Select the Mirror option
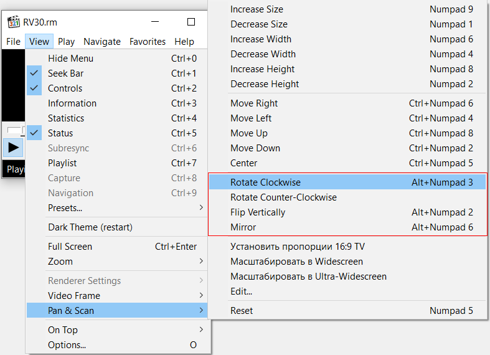 coord(243,227)
